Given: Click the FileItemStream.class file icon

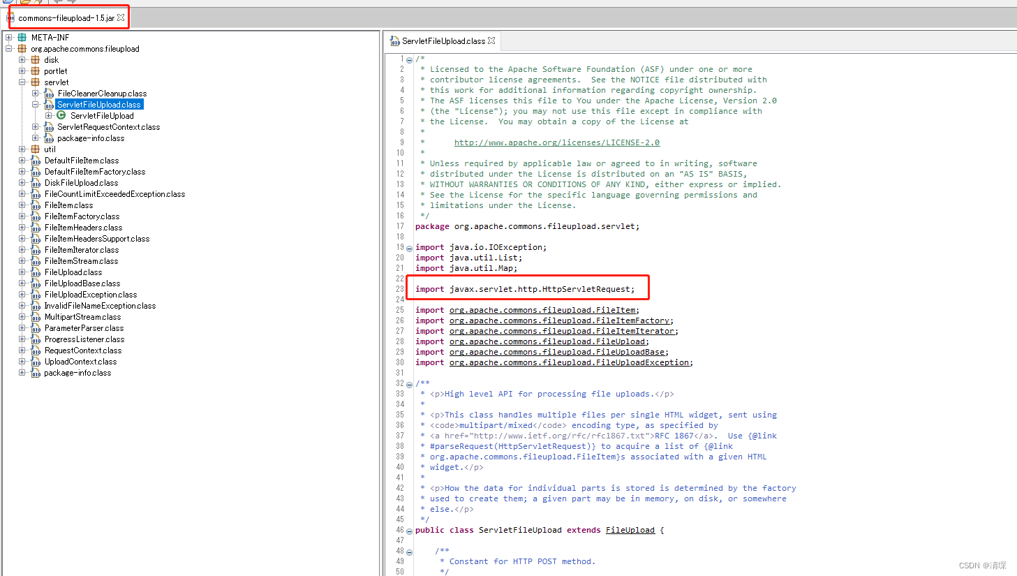Looking at the screenshot, I should coord(36,261).
